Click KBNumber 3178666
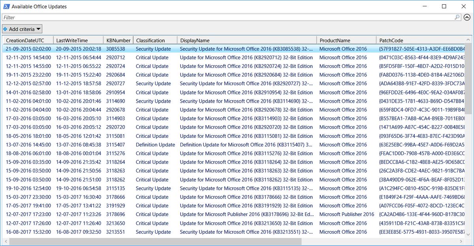The height and width of the screenshot is (246, 474). pos(115,197)
